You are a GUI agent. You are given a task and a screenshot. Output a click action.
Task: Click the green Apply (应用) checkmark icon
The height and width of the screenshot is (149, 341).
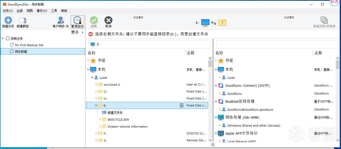pyautogui.click(x=94, y=20)
